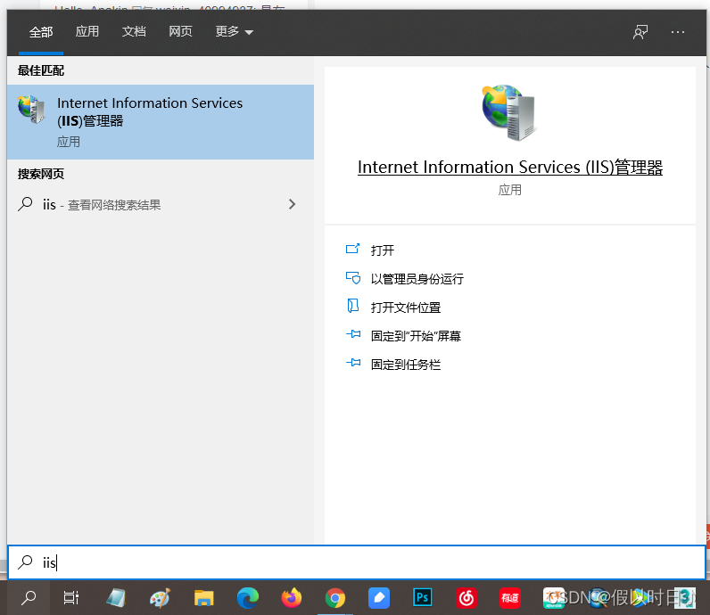Launch Google Chrome from the taskbar
Image resolution: width=710 pixels, height=615 pixels.
point(335,598)
